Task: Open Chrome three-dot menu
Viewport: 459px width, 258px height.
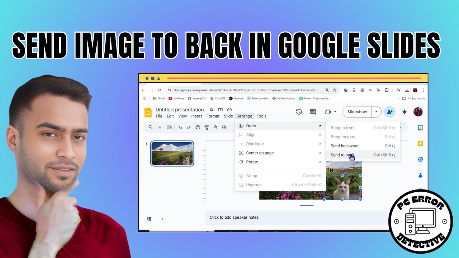Action: click(x=423, y=90)
